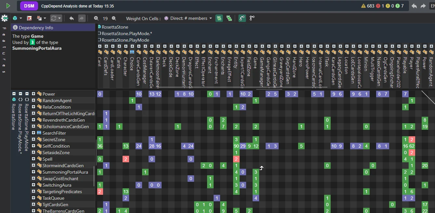Run analysis with the green play icon
This screenshot has width=435, height=213.
pos(8,6)
